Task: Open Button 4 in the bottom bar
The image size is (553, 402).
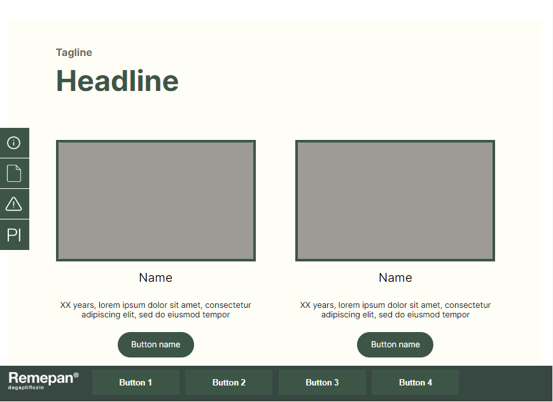Action: click(416, 382)
